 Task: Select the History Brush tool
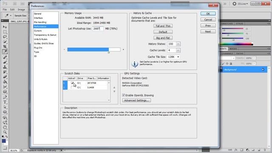[x=5, y=72]
